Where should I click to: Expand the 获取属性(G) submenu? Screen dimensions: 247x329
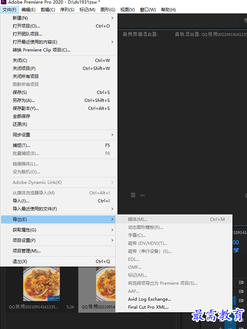(x=59, y=230)
